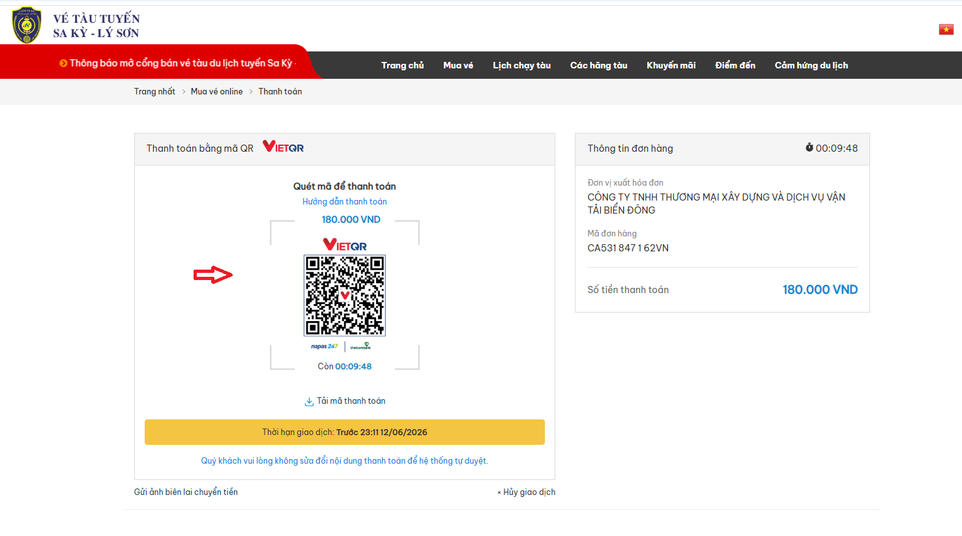Open the Khuyến mãi menu item
This screenshot has width=962, height=536.
pos(671,65)
